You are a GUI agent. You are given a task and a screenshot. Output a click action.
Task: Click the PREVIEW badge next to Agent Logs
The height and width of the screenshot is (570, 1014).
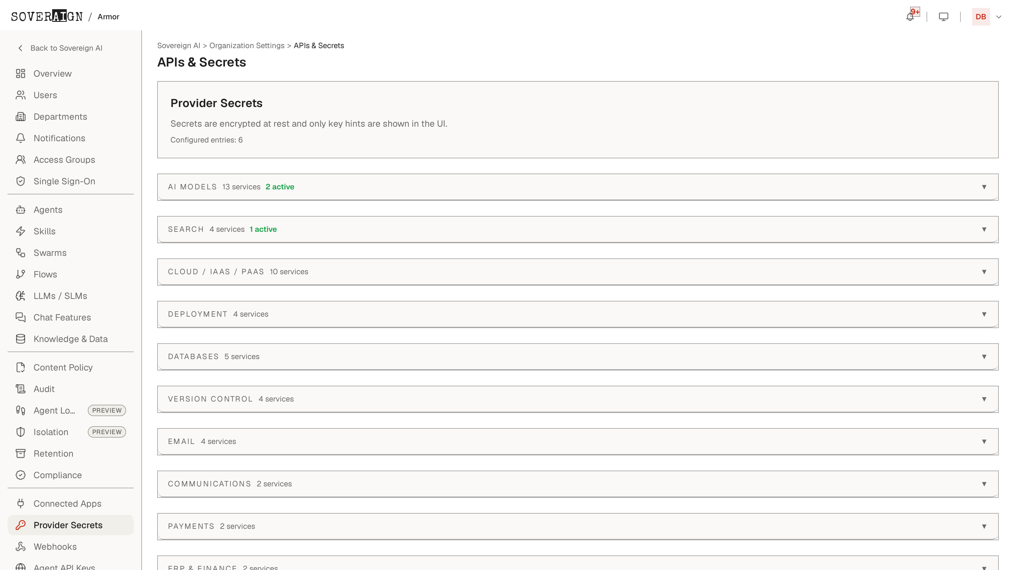[107, 410]
